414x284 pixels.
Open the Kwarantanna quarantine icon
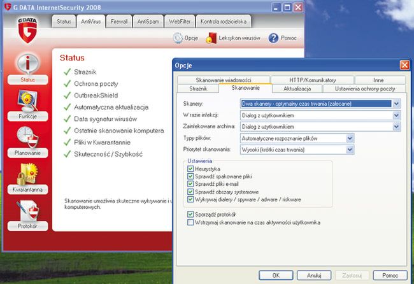click(28, 174)
